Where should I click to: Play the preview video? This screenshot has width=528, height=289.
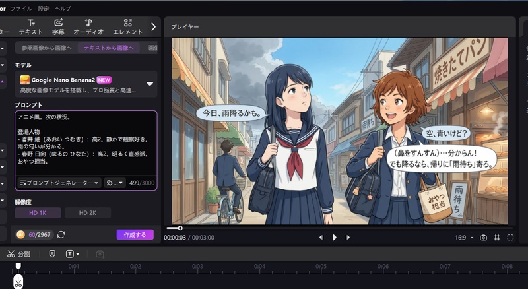pos(334,238)
